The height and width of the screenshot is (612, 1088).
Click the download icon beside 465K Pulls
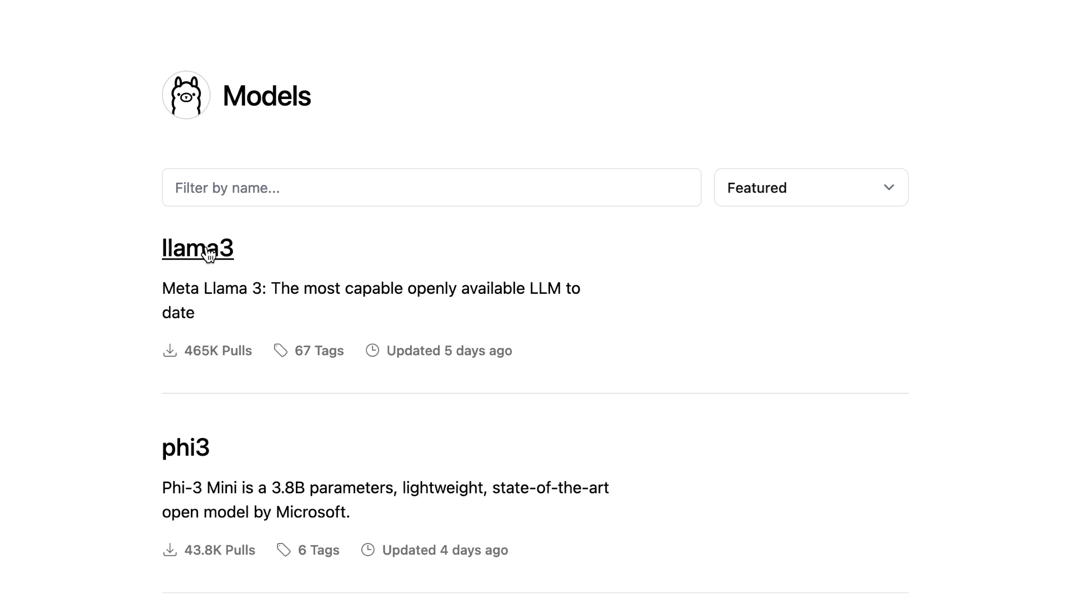(170, 350)
